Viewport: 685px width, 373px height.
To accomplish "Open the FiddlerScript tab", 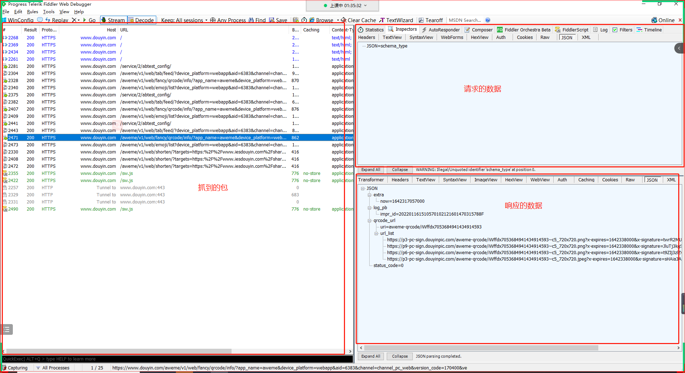I will click(572, 30).
